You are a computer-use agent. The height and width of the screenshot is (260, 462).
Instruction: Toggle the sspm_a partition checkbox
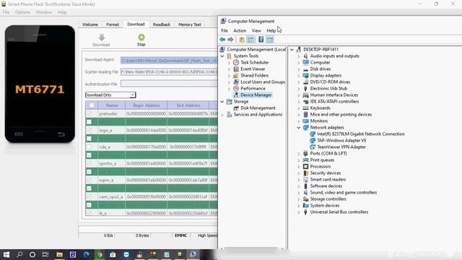pos(89,180)
